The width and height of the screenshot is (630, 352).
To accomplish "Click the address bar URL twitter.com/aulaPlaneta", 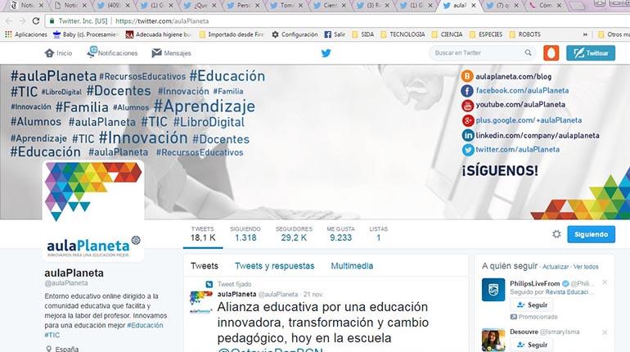I will [x=162, y=21].
